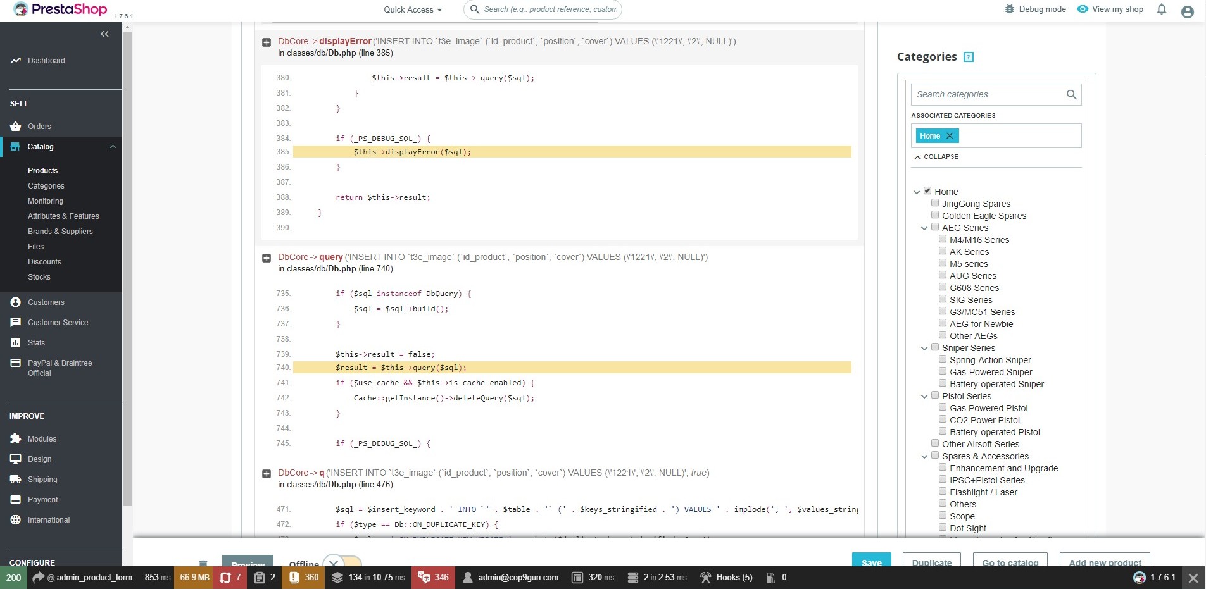Open the notifications bell
The width and height of the screenshot is (1206, 589).
click(x=1160, y=9)
